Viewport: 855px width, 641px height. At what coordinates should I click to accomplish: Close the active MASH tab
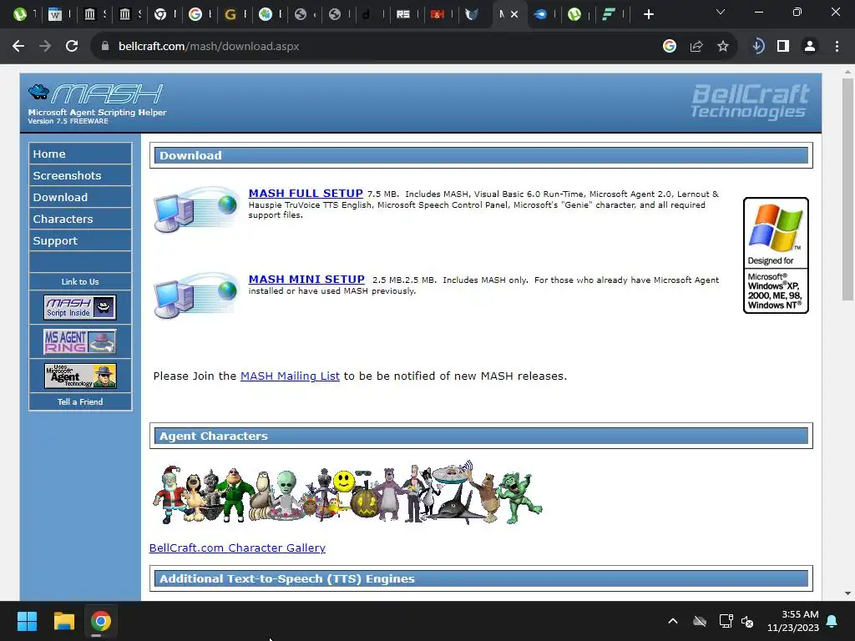pyautogui.click(x=514, y=15)
